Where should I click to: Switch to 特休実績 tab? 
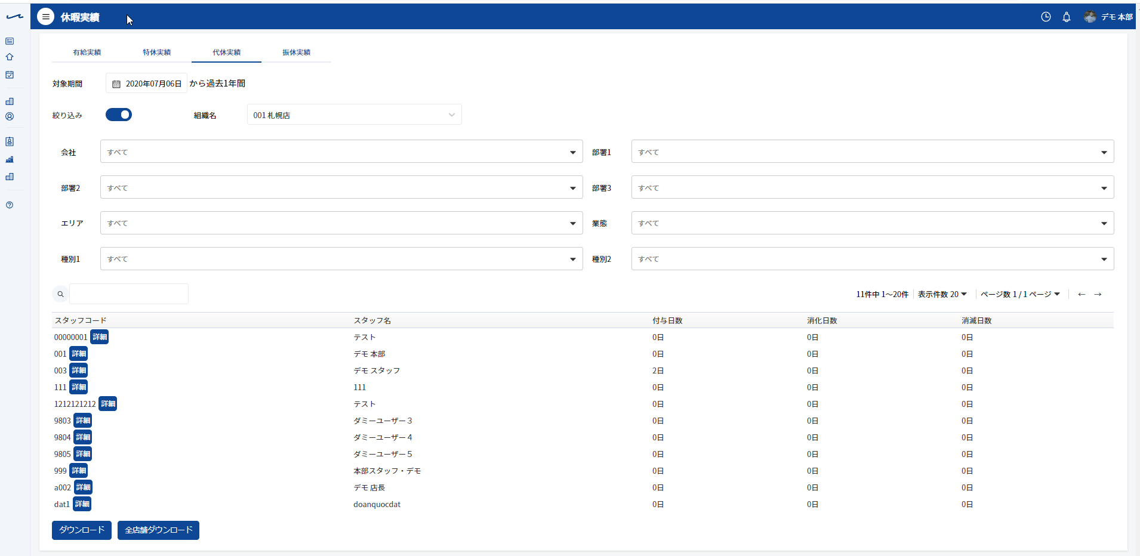(x=157, y=52)
